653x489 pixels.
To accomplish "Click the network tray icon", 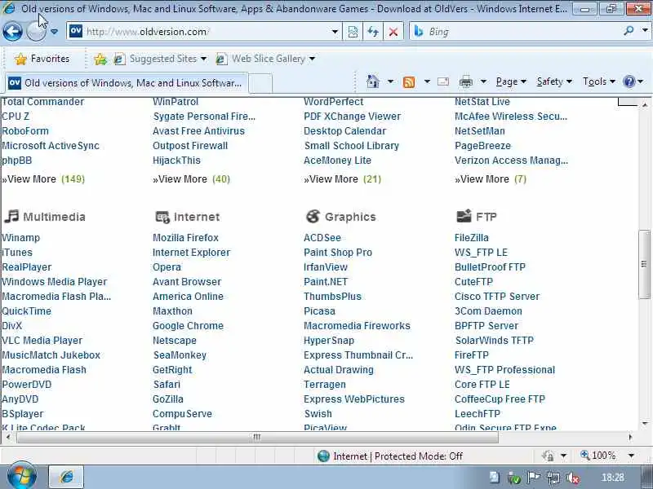I will pos(553,478).
